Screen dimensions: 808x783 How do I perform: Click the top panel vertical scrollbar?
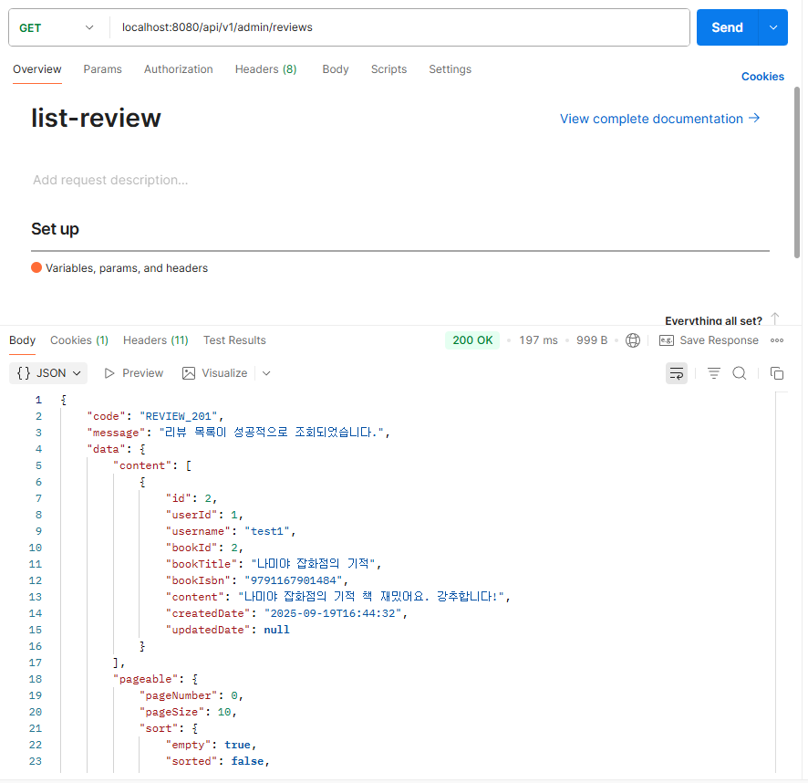coord(797,172)
